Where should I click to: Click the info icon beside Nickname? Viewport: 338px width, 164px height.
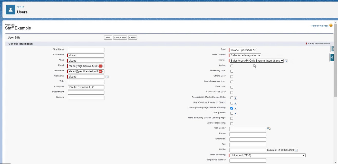coord(107,76)
